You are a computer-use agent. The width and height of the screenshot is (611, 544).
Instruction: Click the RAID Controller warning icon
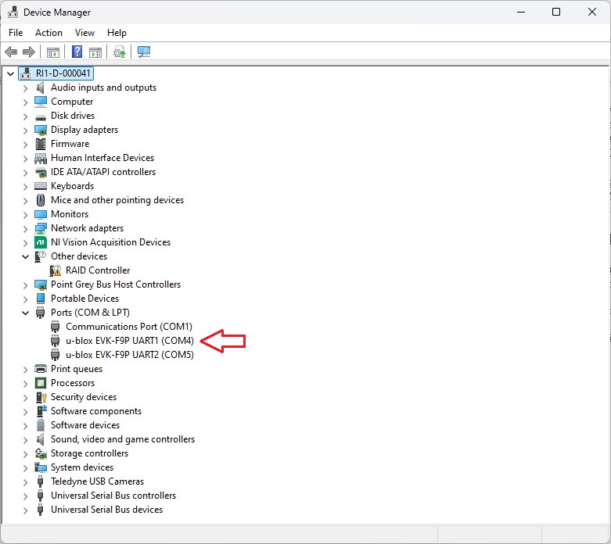click(56, 270)
